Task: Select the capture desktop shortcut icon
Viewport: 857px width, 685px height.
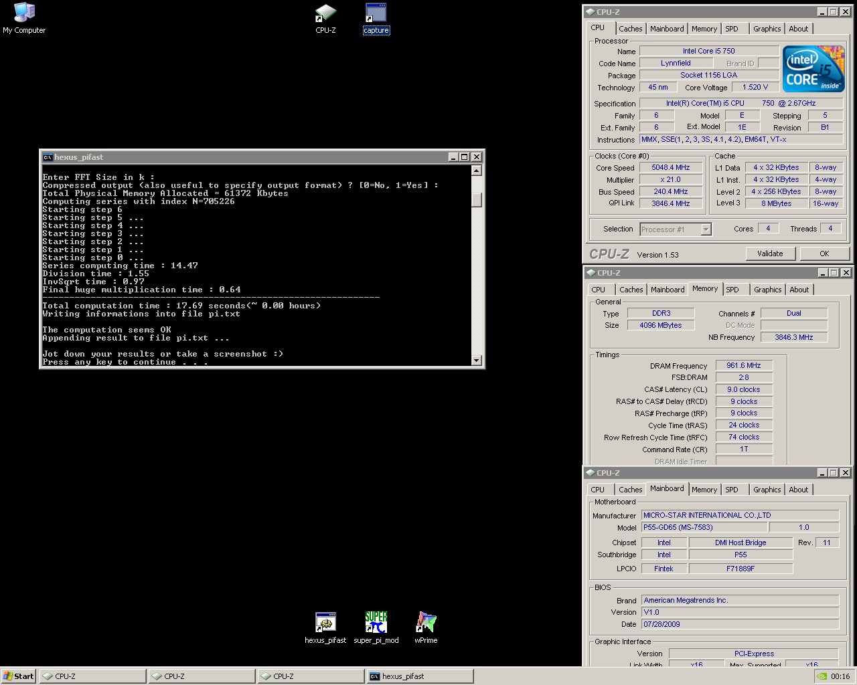Action: [376, 18]
